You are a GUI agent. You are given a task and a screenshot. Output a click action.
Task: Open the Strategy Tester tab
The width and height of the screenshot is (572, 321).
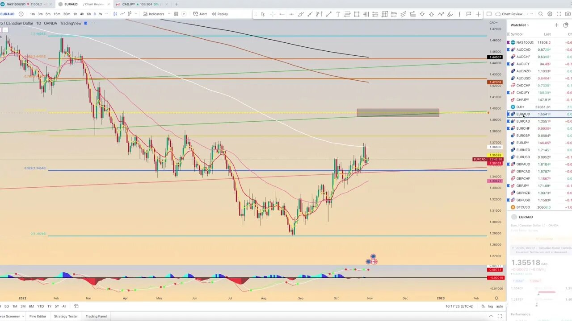click(x=66, y=316)
